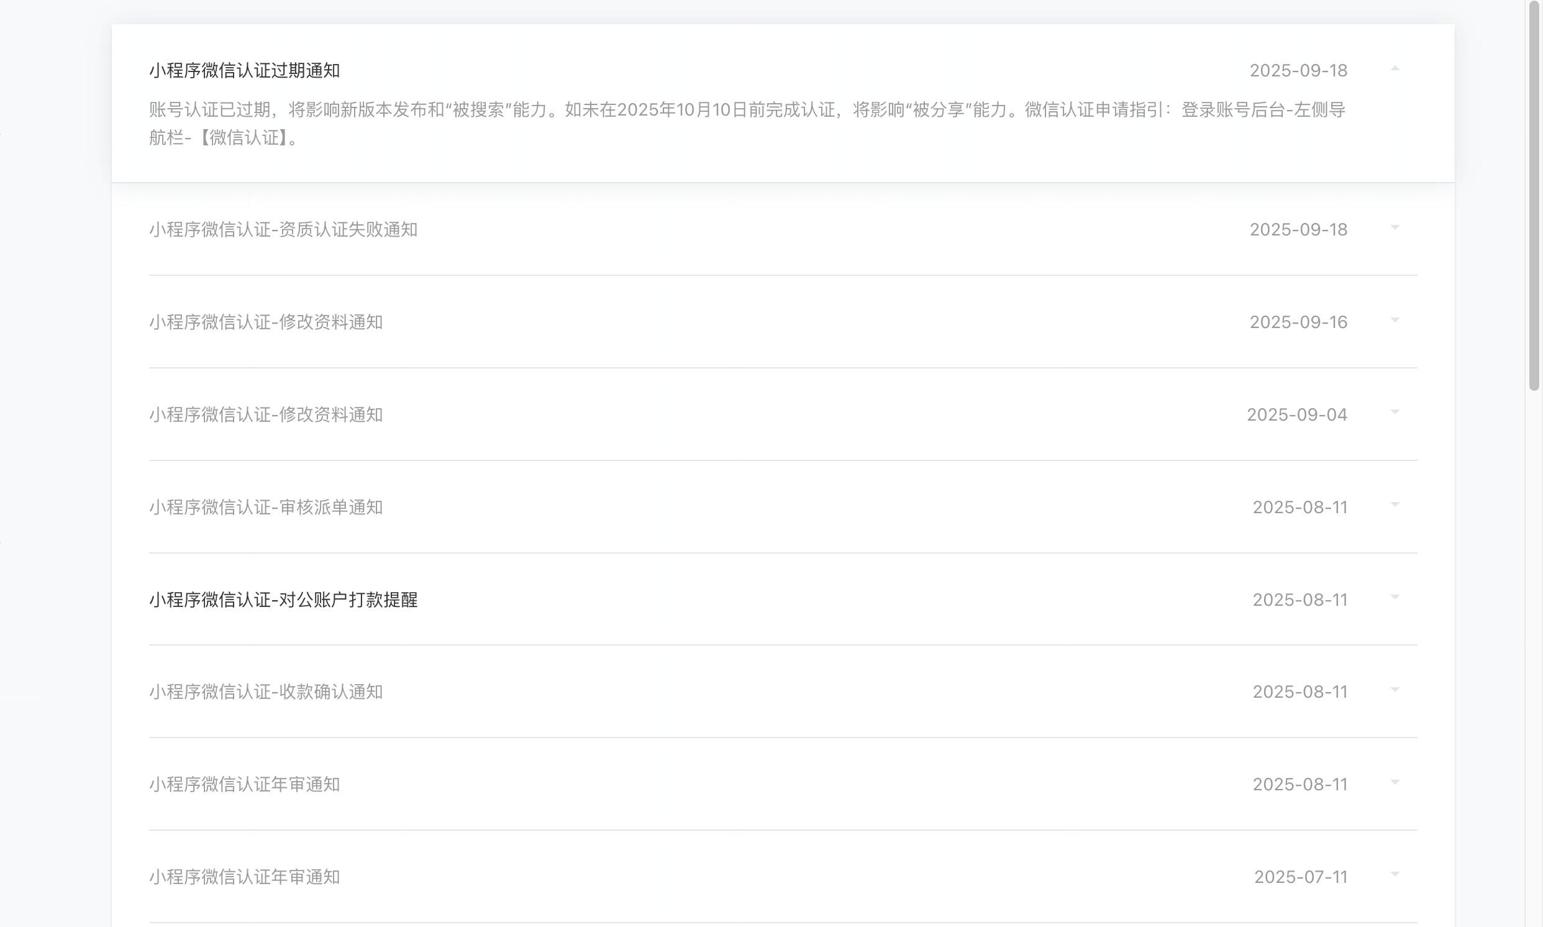The width and height of the screenshot is (1543, 927).
Task: Open the 审核派单通知 message
Action: click(265, 507)
